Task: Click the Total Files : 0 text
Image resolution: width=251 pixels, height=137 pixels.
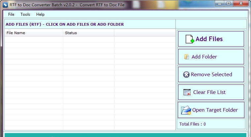Action: point(193,124)
